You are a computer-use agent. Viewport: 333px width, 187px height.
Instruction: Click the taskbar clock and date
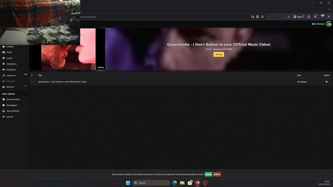(x=324, y=183)
